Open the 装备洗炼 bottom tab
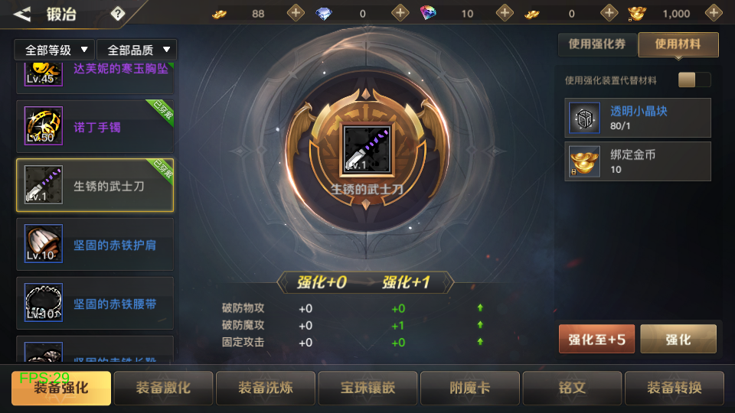The height and width of the screenshot is (413, 735). 266,388
